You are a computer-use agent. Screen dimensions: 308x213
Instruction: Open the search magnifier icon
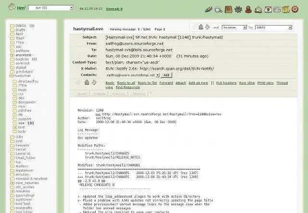pos(218,10)
